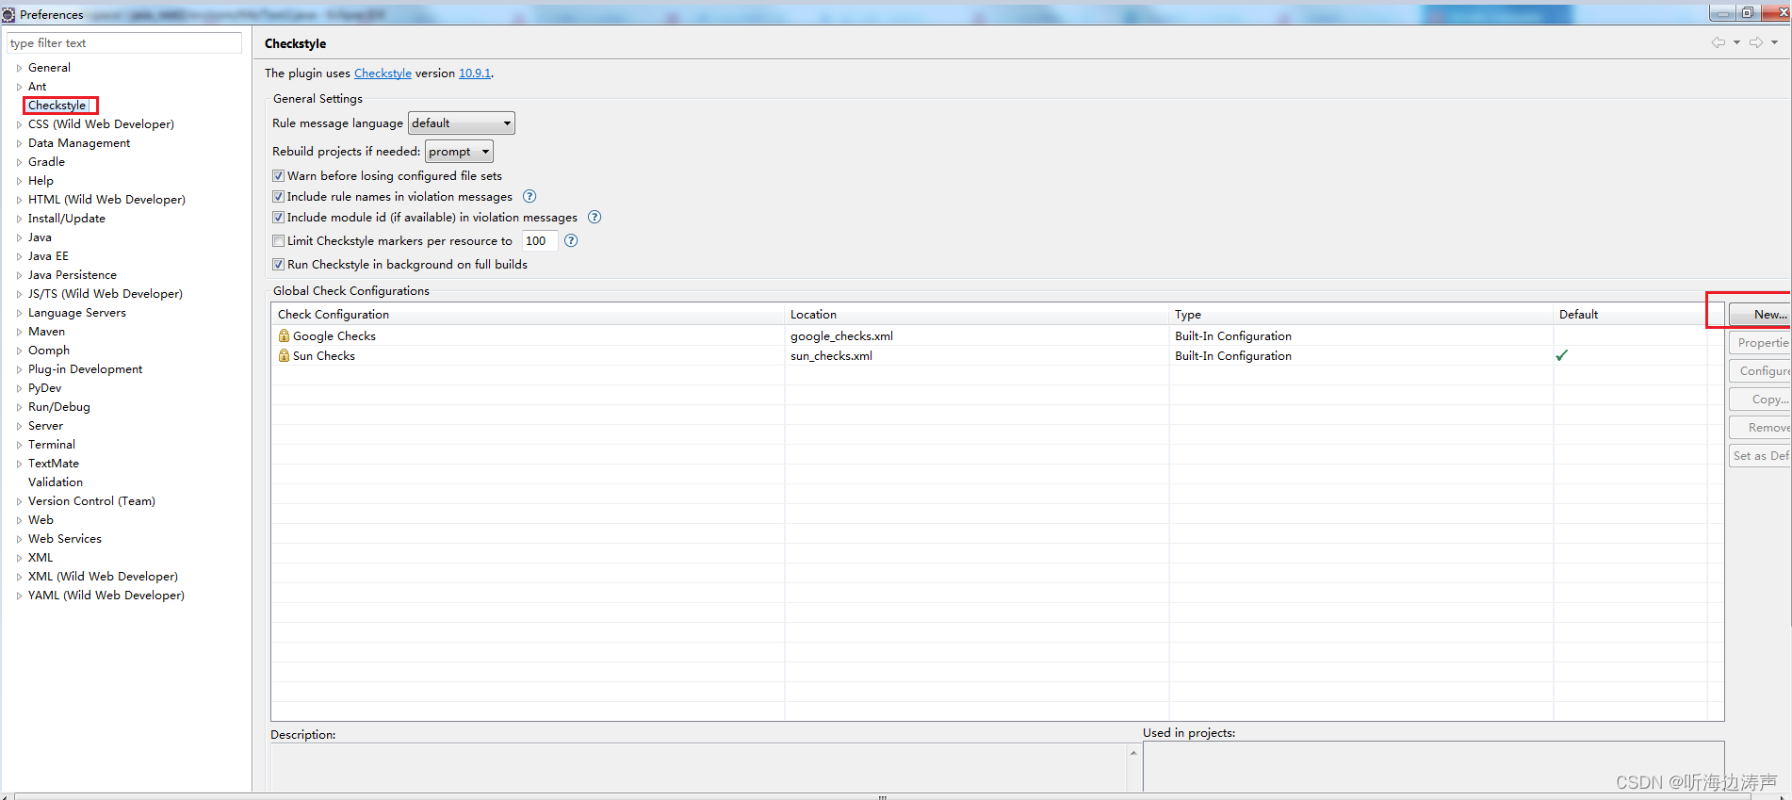Expand the Gradle tree node
The width and height of the screenshot is (1792, 800).
[19, 162]
